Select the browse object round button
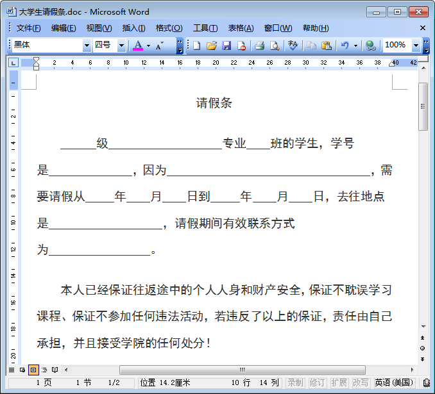Image resolution: width=435 pixels, height=394 pixels. click(x=423, y=349)
